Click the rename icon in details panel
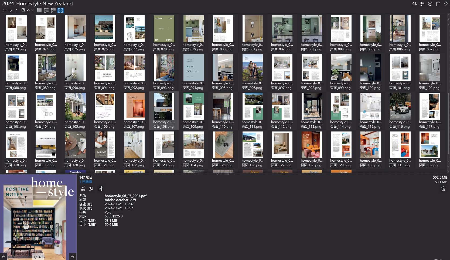This screenshot has height=260, width=450. (x=101, y=189)
